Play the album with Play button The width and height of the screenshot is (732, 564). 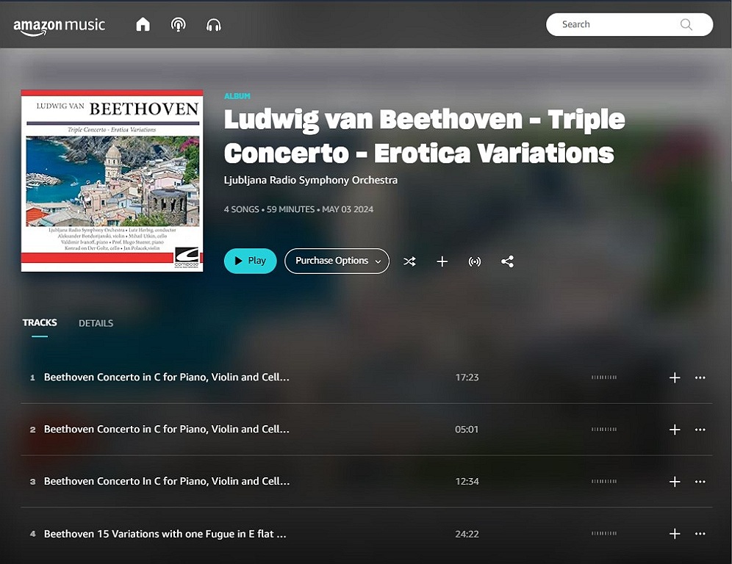(250, 261)
